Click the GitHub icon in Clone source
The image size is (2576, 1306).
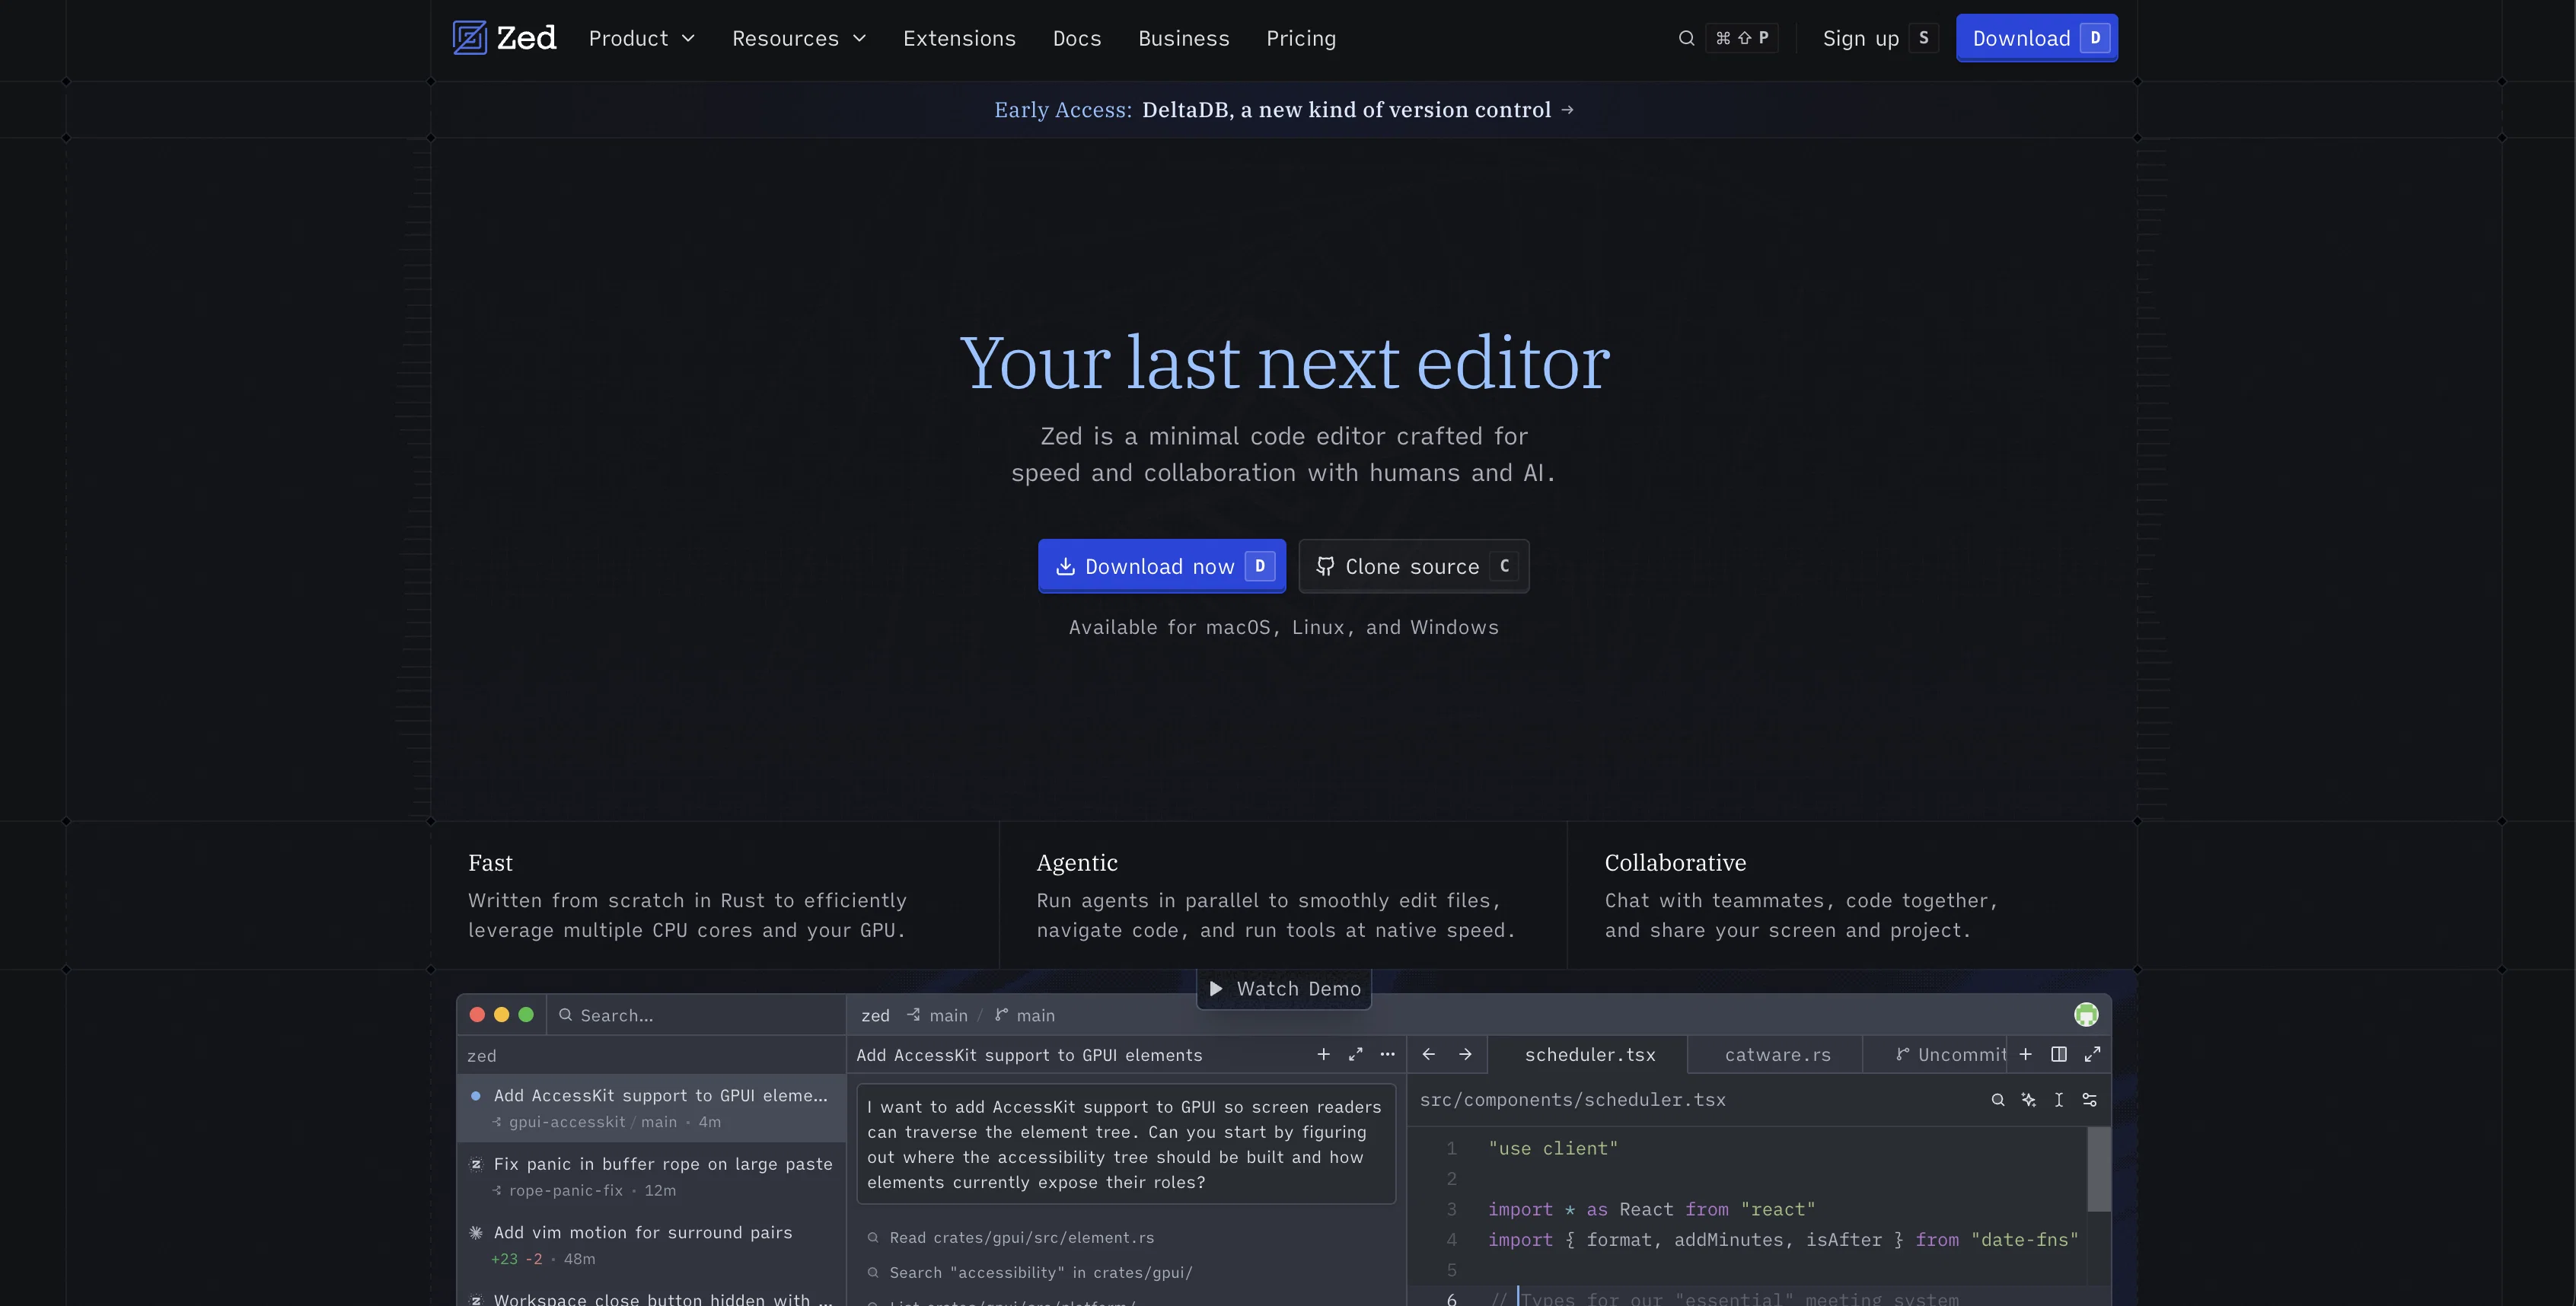click(1325, 566)
